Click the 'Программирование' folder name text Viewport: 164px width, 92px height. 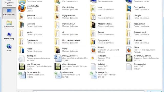coord(71,40)
